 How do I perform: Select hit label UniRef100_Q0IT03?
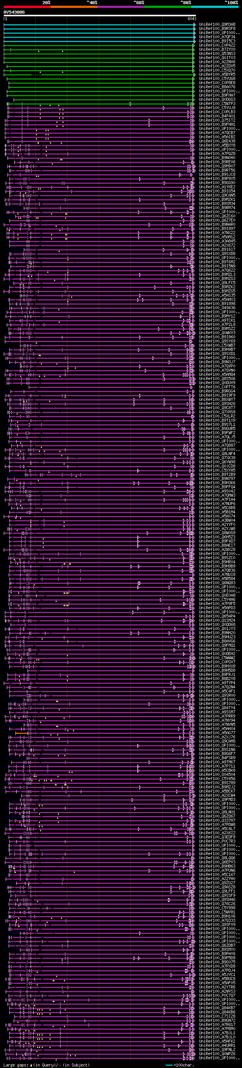pyautogui.click(x=217, y=58)
